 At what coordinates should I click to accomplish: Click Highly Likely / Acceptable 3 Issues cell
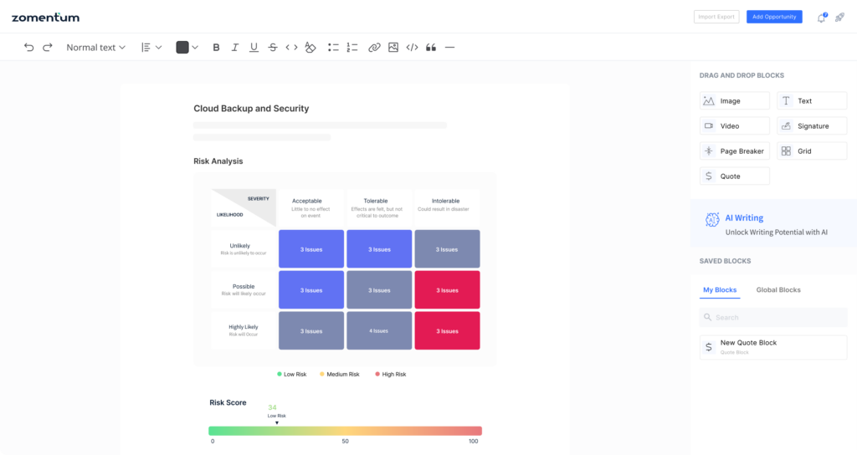click(x=311, y=331)
